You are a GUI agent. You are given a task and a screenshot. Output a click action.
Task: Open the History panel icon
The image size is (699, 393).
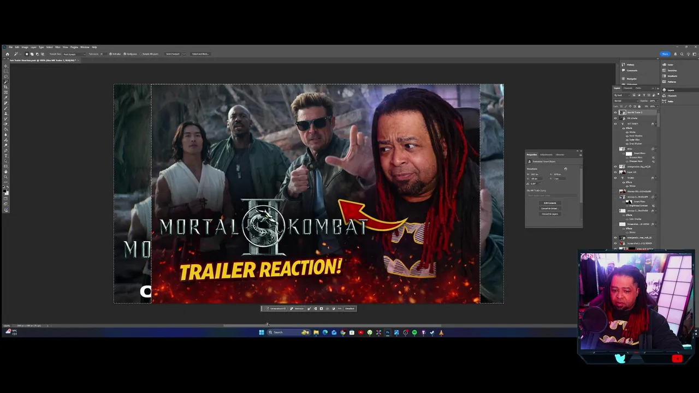(623, 64)
